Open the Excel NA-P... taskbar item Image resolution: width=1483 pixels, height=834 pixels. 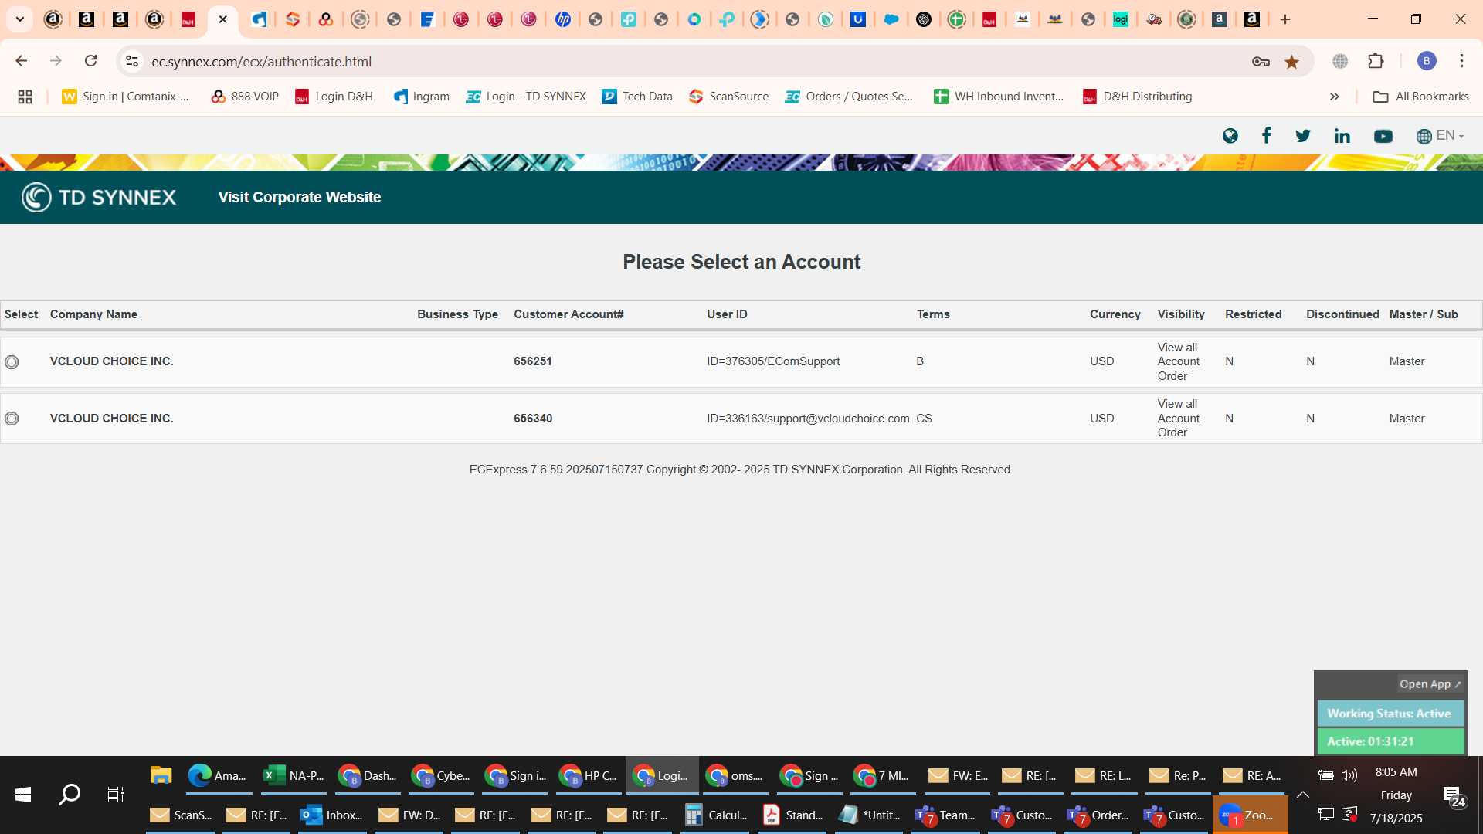point(294,775)
